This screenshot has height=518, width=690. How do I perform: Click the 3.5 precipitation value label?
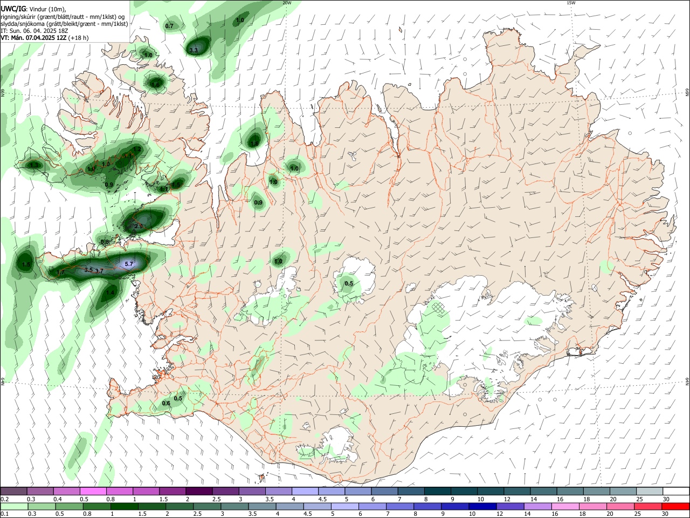89,269
